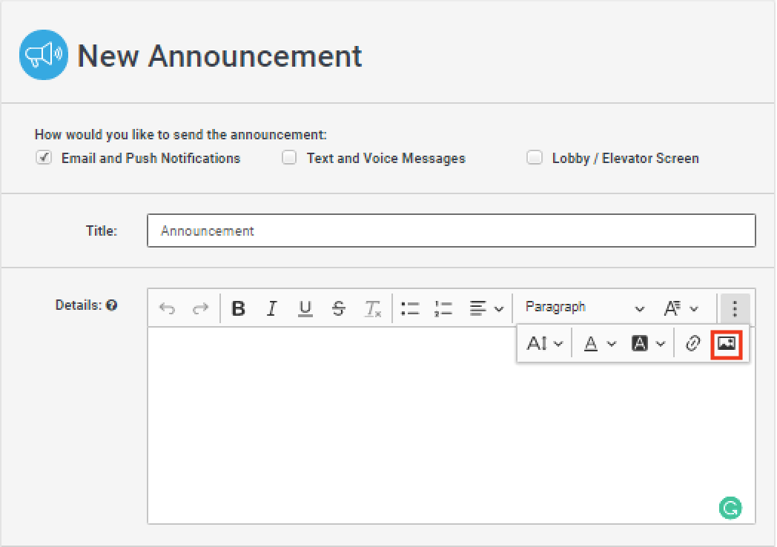Insert a link using the chain icon

(x=692, y=344)
